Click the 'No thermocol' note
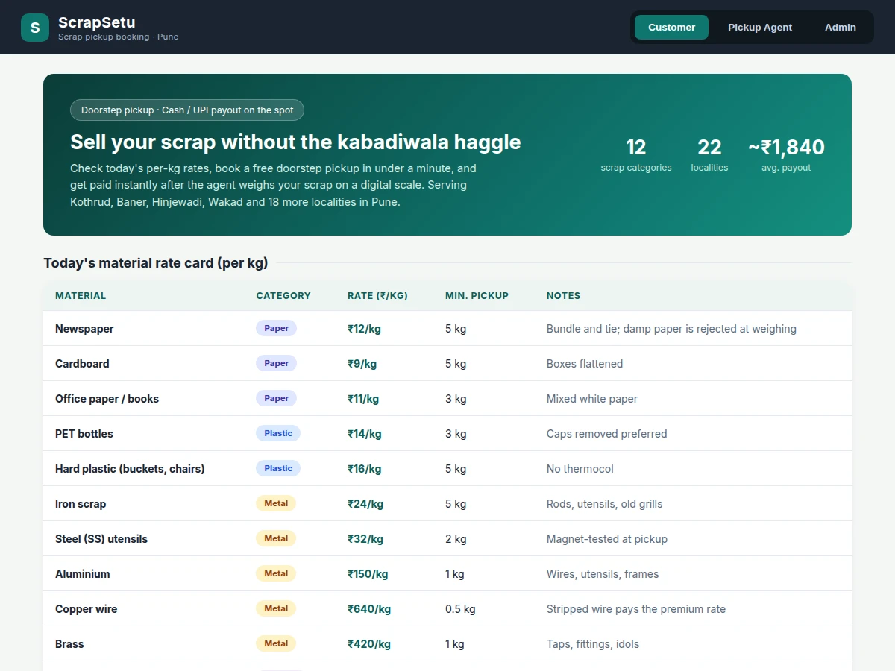 coord(580,469)
